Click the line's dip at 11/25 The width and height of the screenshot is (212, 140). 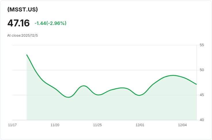point(98,95)
